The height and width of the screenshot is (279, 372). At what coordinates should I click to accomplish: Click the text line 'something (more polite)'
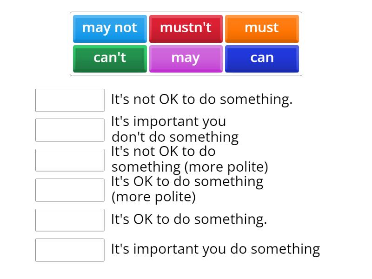tap(190, 167)
